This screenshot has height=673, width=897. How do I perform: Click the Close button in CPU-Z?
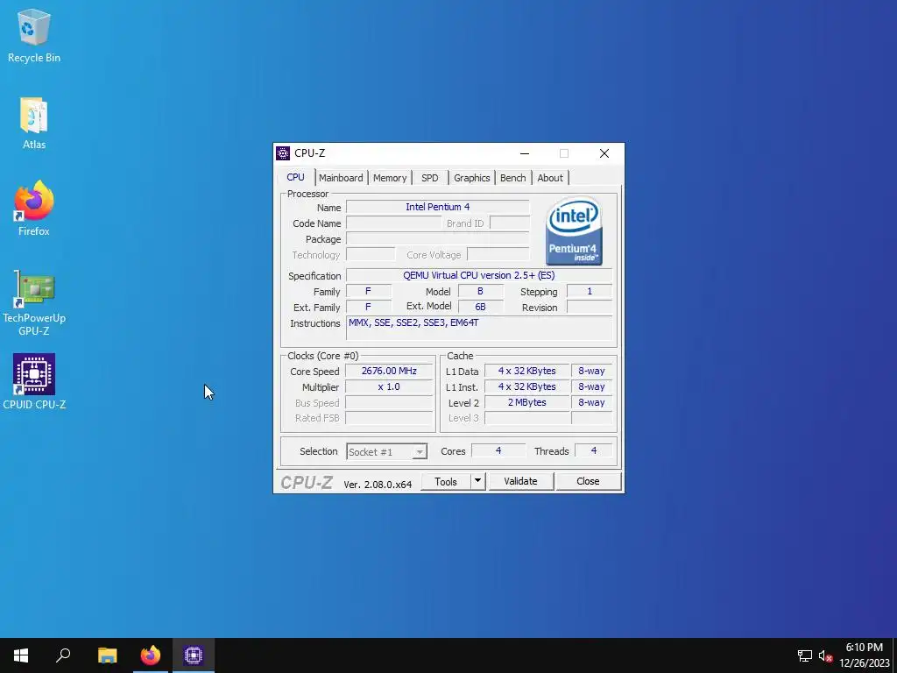pos(588,481)
